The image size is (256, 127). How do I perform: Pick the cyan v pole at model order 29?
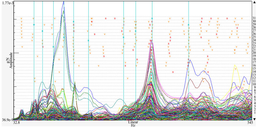click(34, 25)
